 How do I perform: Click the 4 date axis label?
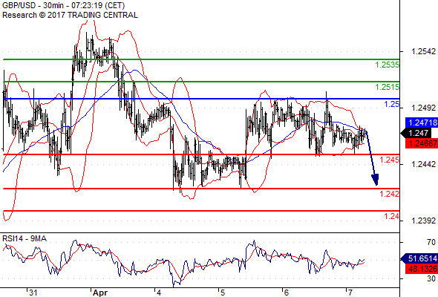(159, 293)
